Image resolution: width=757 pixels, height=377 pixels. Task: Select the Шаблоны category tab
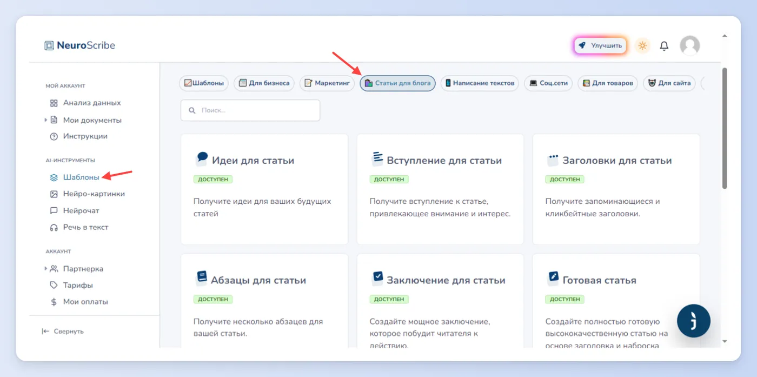[x=204, y=83]
